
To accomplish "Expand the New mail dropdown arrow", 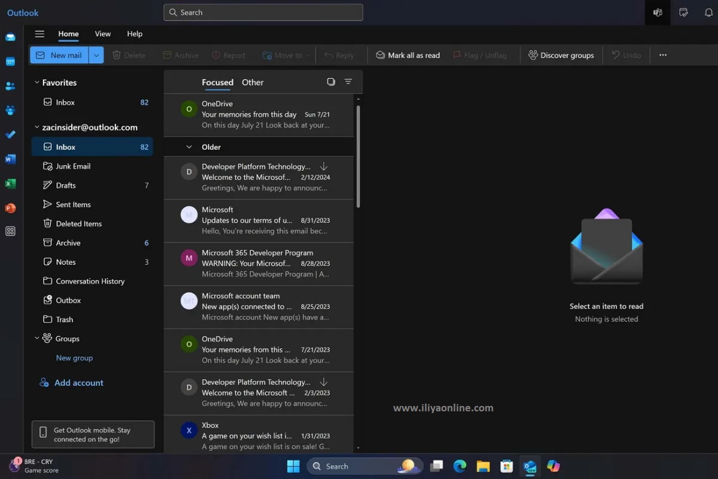I will [96, 55].
